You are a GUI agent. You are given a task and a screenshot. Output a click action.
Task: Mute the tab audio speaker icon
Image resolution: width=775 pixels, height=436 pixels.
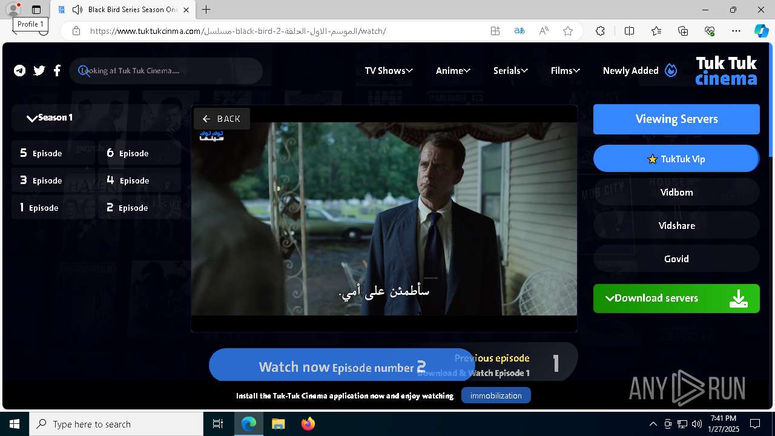(x=77, y=10)
